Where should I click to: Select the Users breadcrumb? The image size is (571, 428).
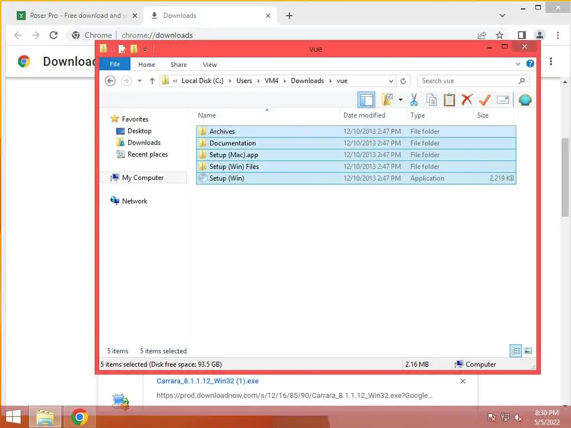tap(244, 81)
